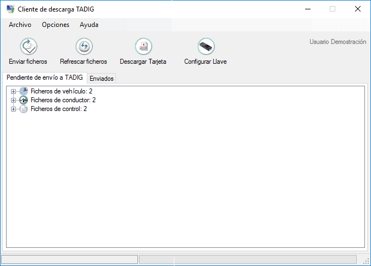The height and width of the screenshot is (266, 371).
Task: Select the Pendiente de envío a TADIG tab
Action: click(45, 77)
